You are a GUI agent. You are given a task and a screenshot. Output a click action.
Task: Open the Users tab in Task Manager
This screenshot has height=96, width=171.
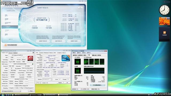[x=99, y=55]
